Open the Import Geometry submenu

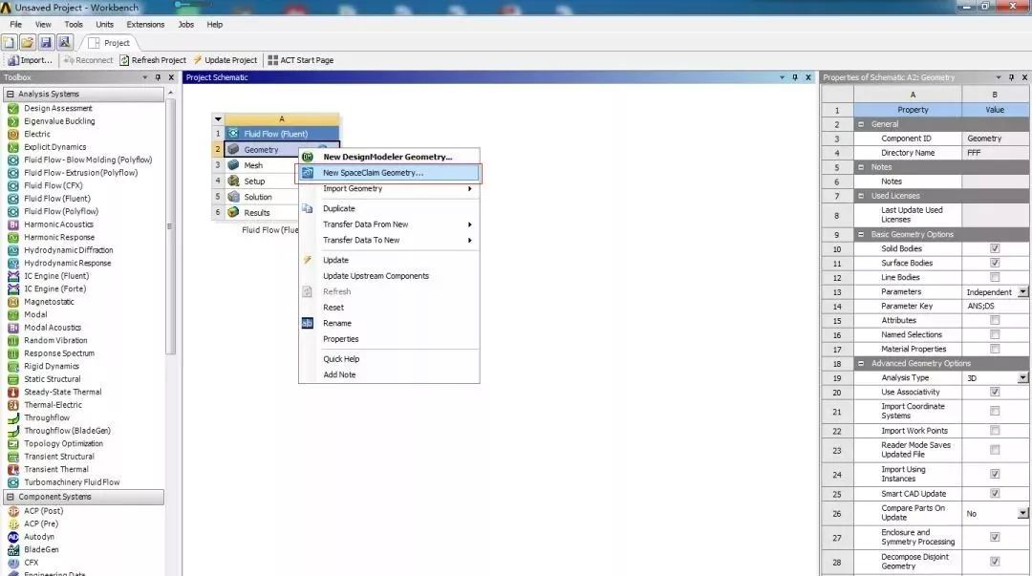388,188
